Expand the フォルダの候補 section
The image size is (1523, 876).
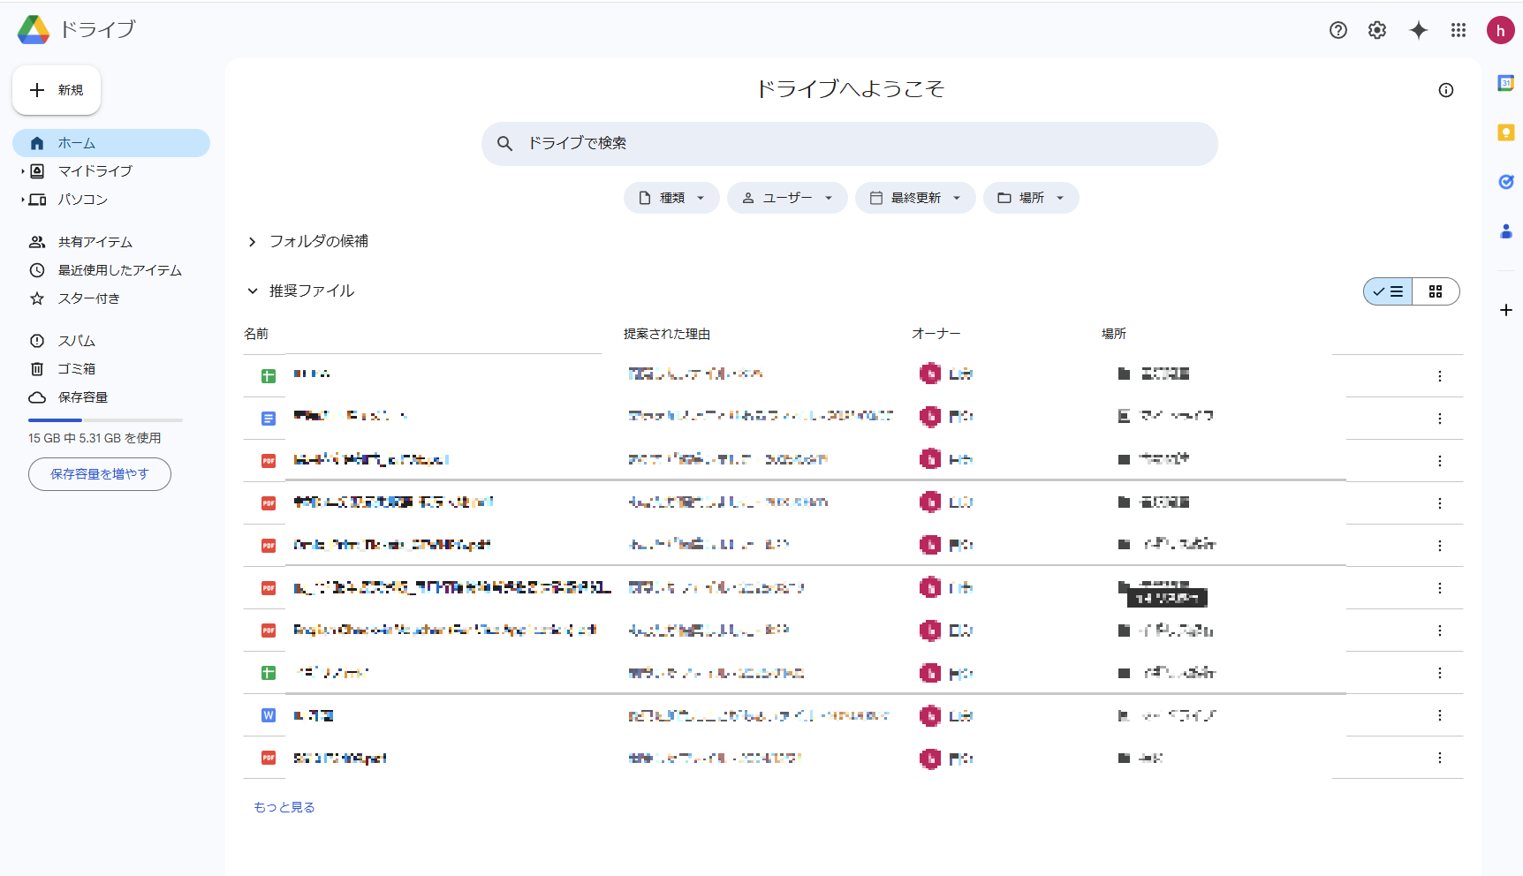coord(253,242)
